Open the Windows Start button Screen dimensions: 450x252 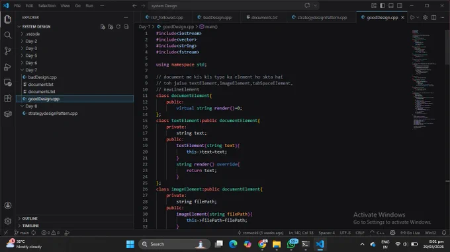click(x=130, y=244)
